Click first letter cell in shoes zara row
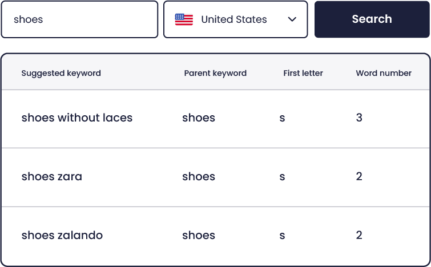The width and height of the screenshot is (431, 267). [282, 177]
